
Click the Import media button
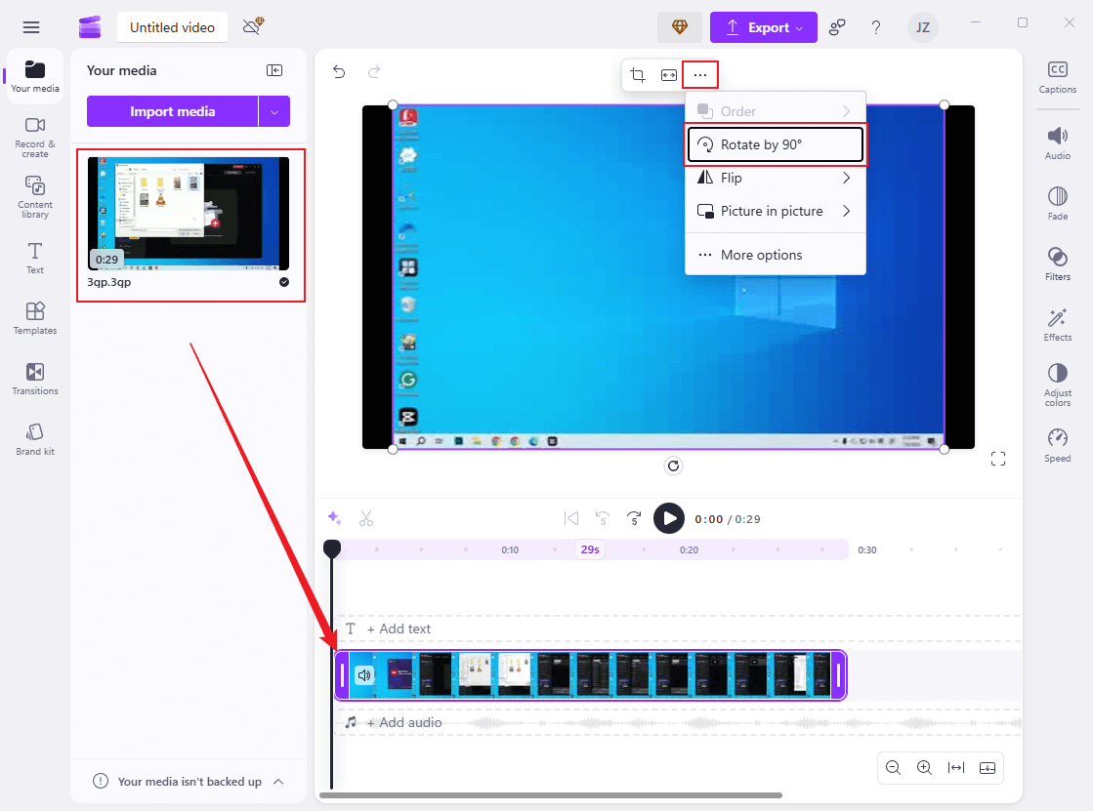pos(172,111)
